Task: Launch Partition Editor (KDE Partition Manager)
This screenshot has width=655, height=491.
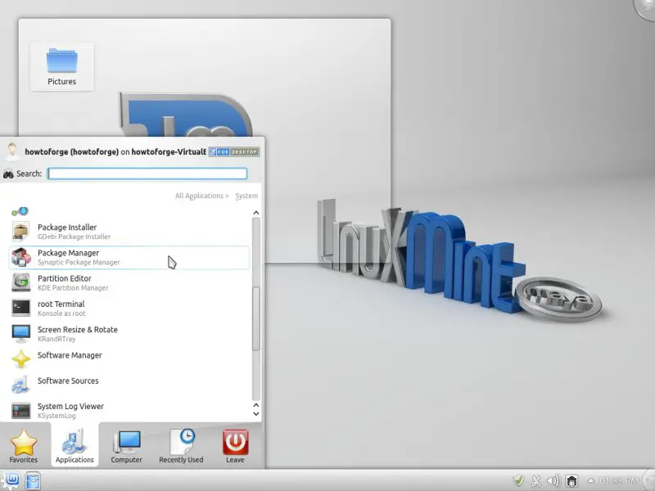Action: tap(129, 282)
